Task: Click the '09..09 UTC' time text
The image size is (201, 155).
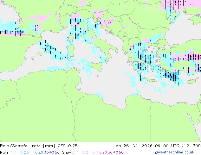Action: [x=167, y=146]
